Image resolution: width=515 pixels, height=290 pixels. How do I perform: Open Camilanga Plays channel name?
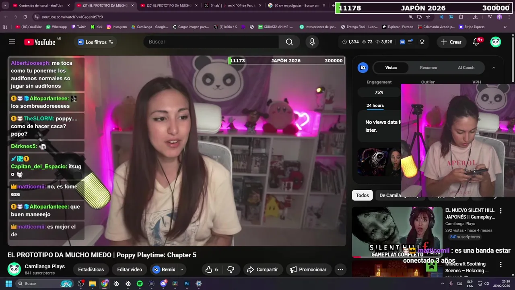click(x=45, y=266)
